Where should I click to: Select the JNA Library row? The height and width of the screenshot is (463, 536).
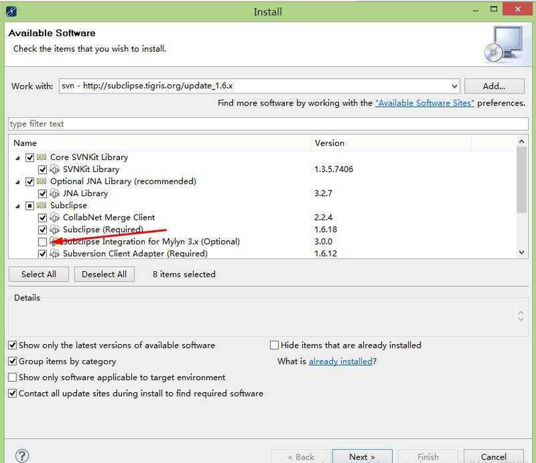click(x=262, y=193)
